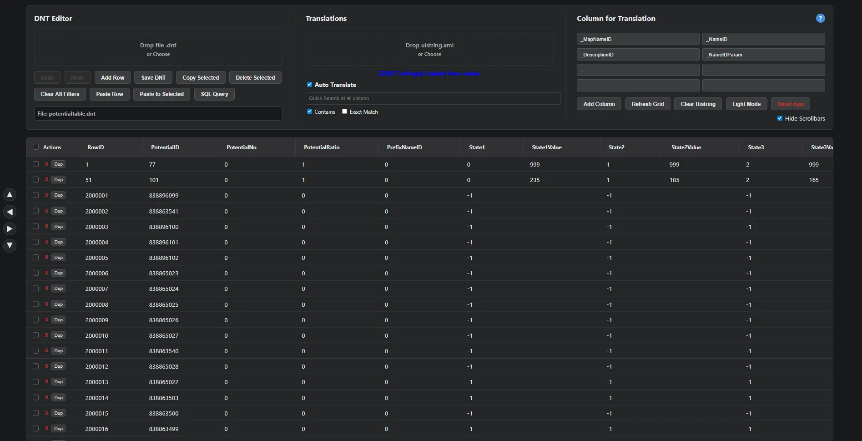Check the select-all checkbox in Actions header
The height and width of the screenshot is (441, 862).
tap(36, 147)
